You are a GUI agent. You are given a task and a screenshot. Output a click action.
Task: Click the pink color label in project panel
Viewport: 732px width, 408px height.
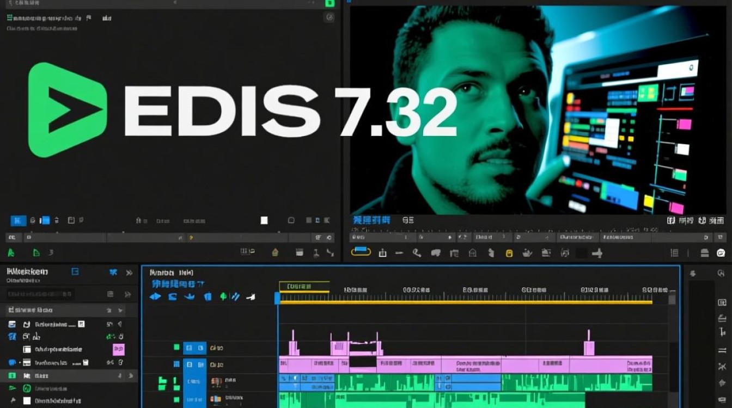click(x=118, y=349)
